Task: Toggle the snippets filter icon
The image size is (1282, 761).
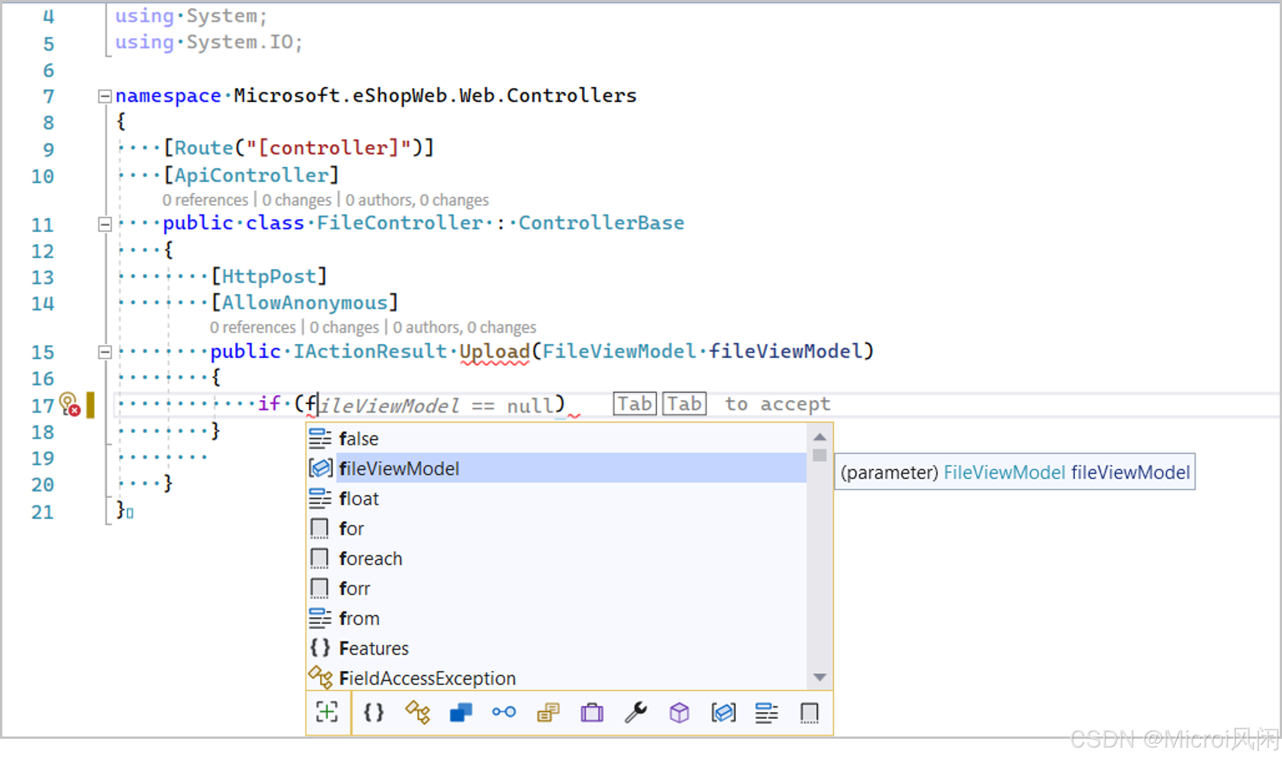Action: pyautogui.click(x=809, y=712)
